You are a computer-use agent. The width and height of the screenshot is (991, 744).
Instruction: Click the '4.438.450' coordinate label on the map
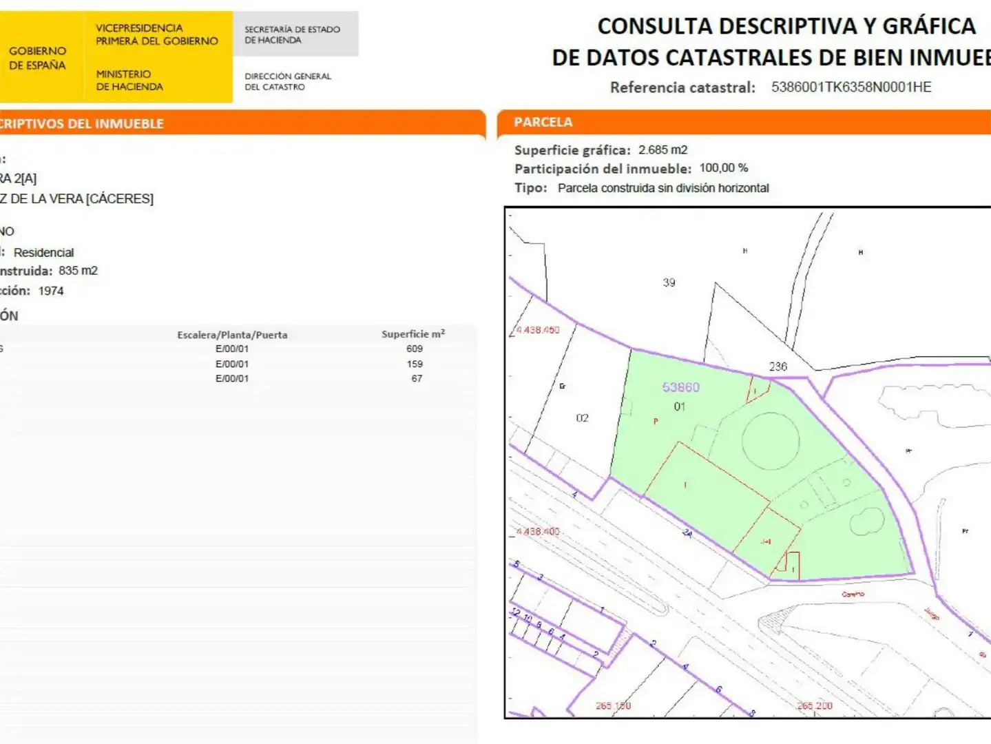pos(538,331)
